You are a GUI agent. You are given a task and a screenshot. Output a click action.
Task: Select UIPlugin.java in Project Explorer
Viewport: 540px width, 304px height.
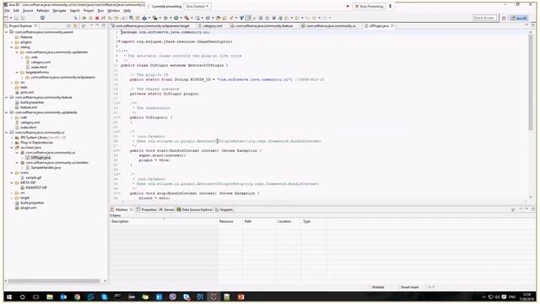pos(40,158)
